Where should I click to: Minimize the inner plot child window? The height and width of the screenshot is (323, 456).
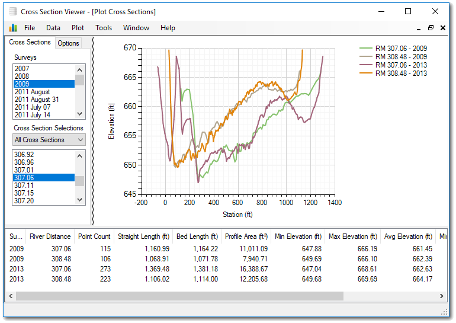coord(419,28)
